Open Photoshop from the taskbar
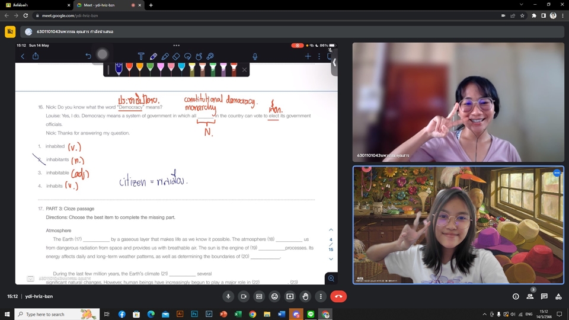Screen dimensions: 569x320 coord(194,314)
